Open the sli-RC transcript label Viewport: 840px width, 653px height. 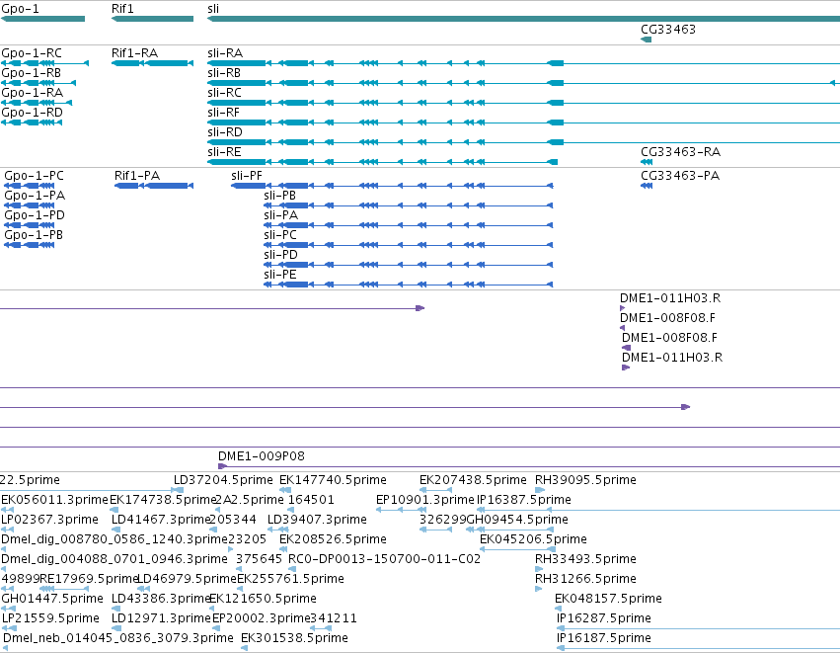point(224,93)
